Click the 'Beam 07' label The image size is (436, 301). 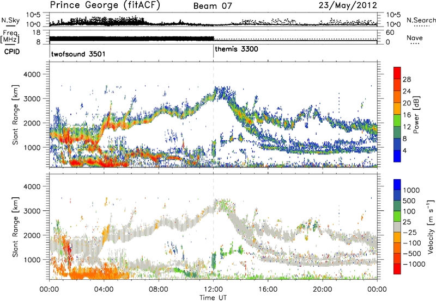click(213, 6)
